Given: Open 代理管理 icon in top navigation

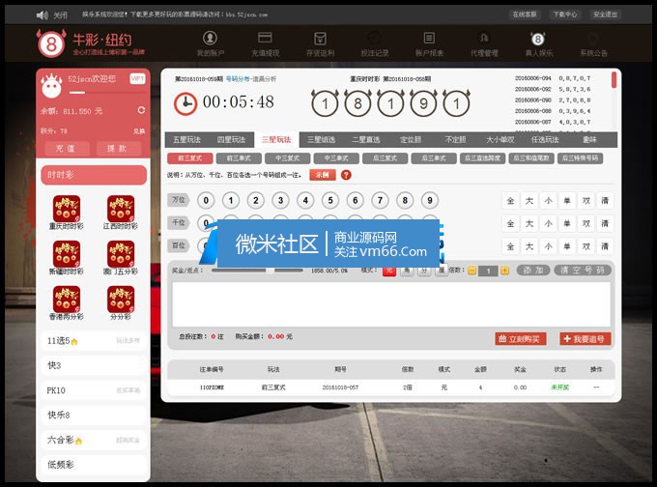Looking at the screenshot, I should (484, 38).
